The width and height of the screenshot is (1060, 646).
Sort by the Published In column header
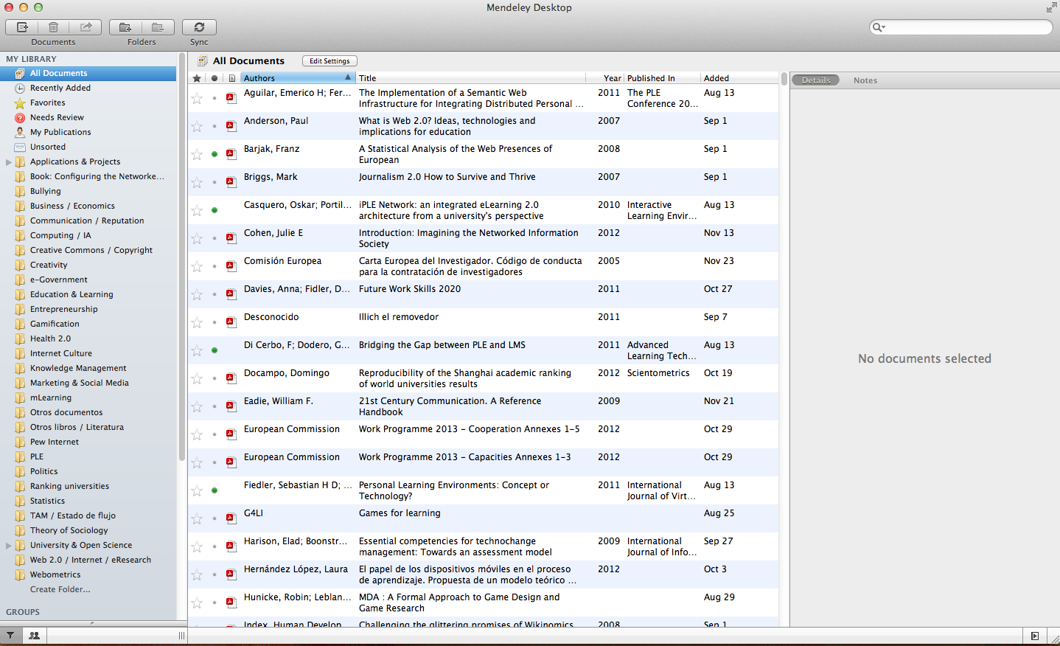coord(662,78)
